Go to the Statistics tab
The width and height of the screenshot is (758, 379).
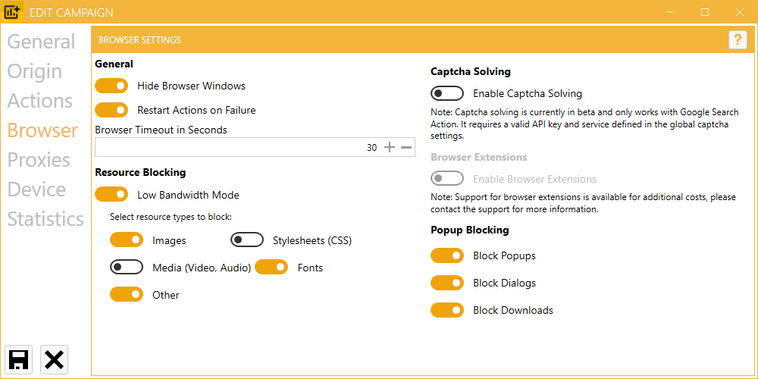coord(45,219)
